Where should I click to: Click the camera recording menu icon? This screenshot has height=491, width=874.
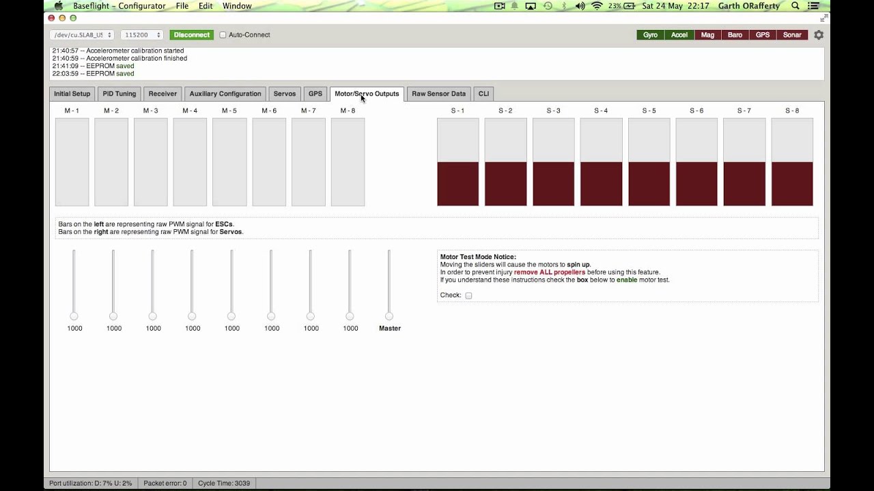(x=499, y=5)
